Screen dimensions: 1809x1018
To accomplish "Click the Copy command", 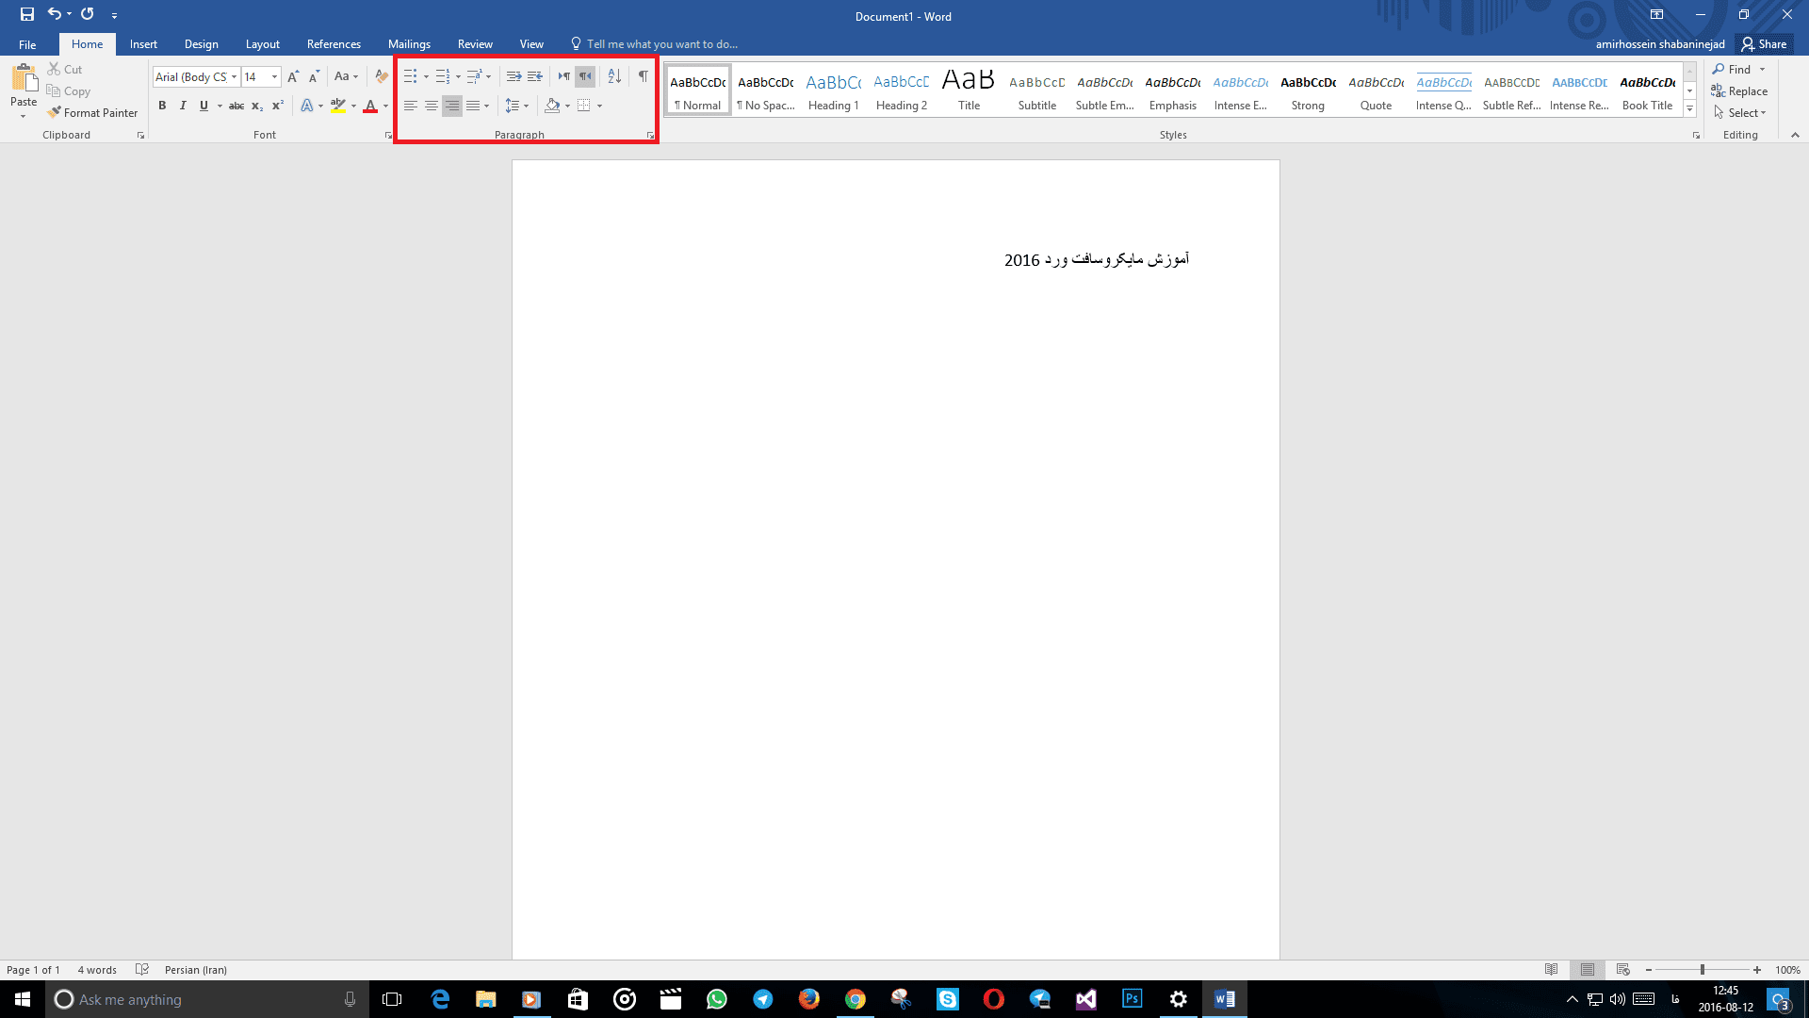I will (x=69, y=91).
